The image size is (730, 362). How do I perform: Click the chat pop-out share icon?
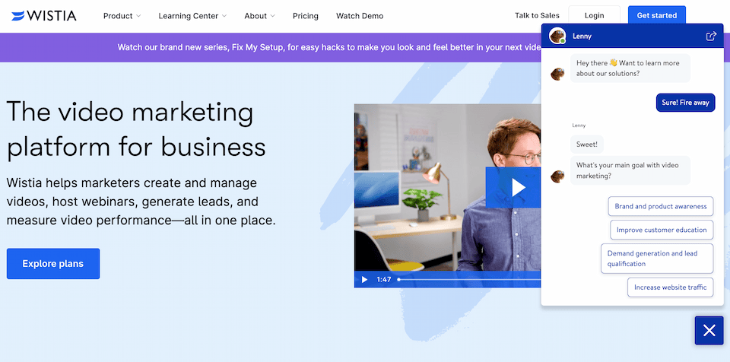point(711,36)
